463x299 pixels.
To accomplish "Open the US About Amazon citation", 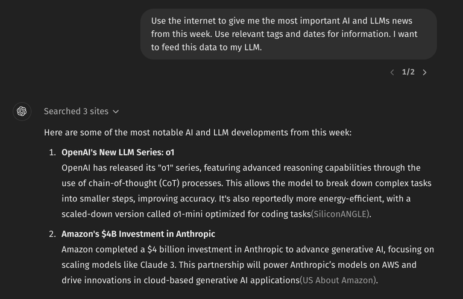I will (338, 280).
